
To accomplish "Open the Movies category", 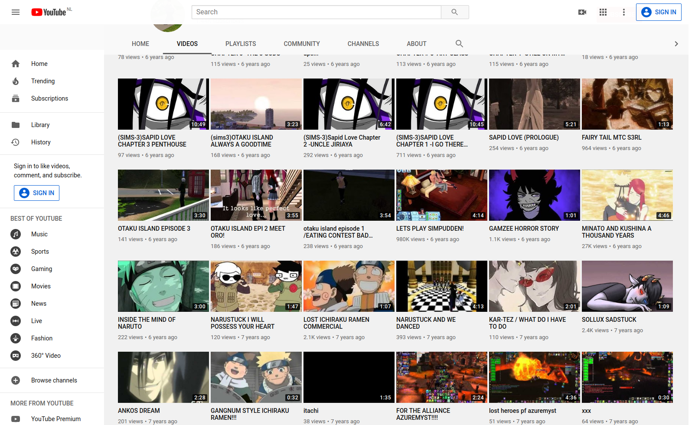I will [52, 286].
